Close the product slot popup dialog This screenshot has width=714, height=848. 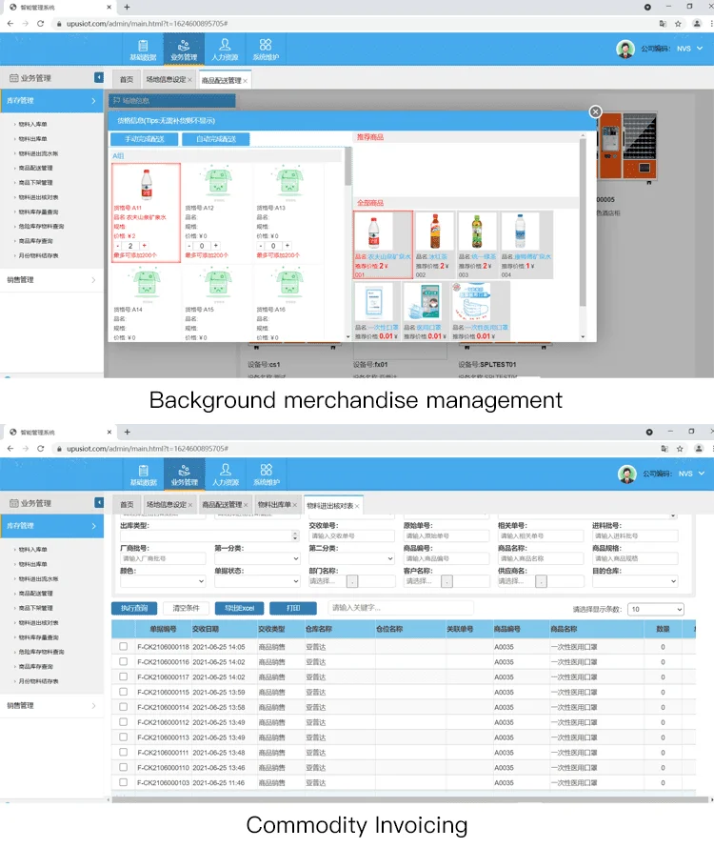[x=595, y=111]
